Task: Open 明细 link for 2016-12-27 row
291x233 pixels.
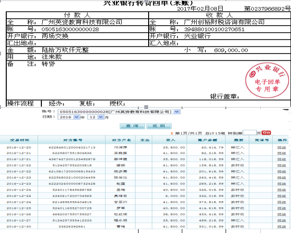Action: [281, 220]
